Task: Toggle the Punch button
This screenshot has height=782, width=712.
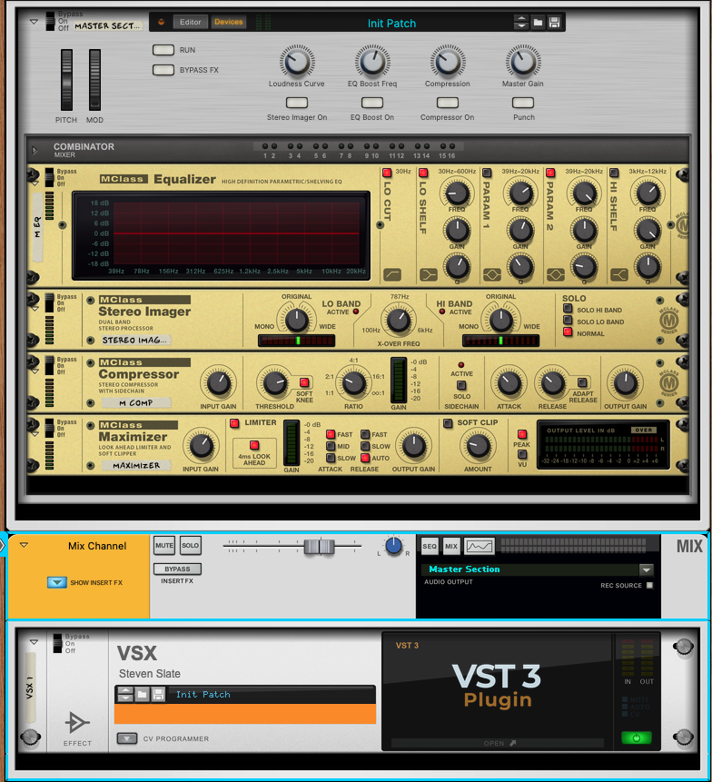Action: point(523,103)
